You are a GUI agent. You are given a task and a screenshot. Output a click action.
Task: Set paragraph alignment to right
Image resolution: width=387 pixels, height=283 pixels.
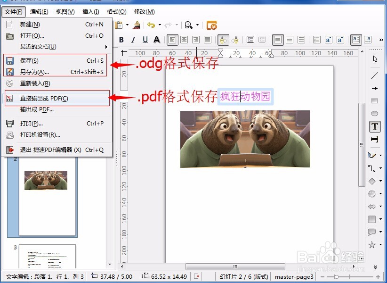point(196,40)
